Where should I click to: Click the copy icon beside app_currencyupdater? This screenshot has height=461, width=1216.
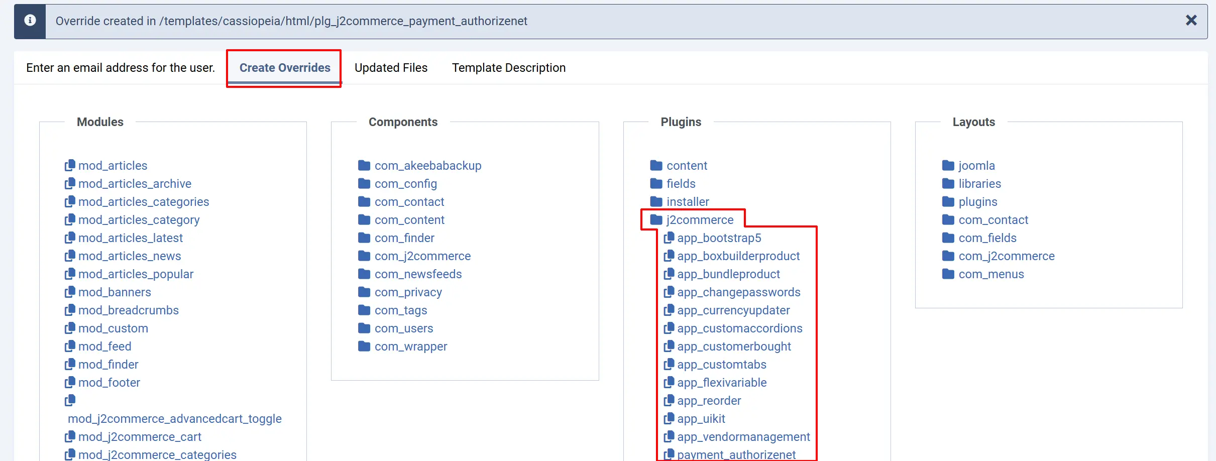point(669,310)
